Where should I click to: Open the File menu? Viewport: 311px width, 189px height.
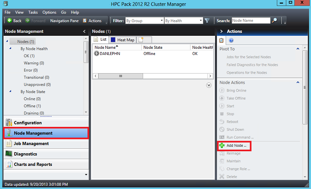pos(8,12)
